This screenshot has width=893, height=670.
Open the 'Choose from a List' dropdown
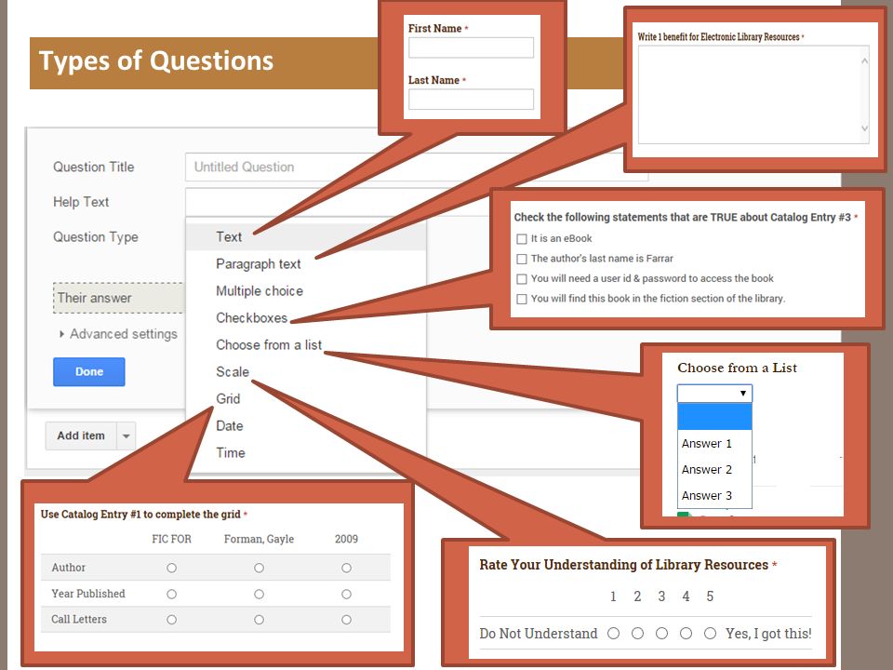pyautogui.click(x=714, y=393)
